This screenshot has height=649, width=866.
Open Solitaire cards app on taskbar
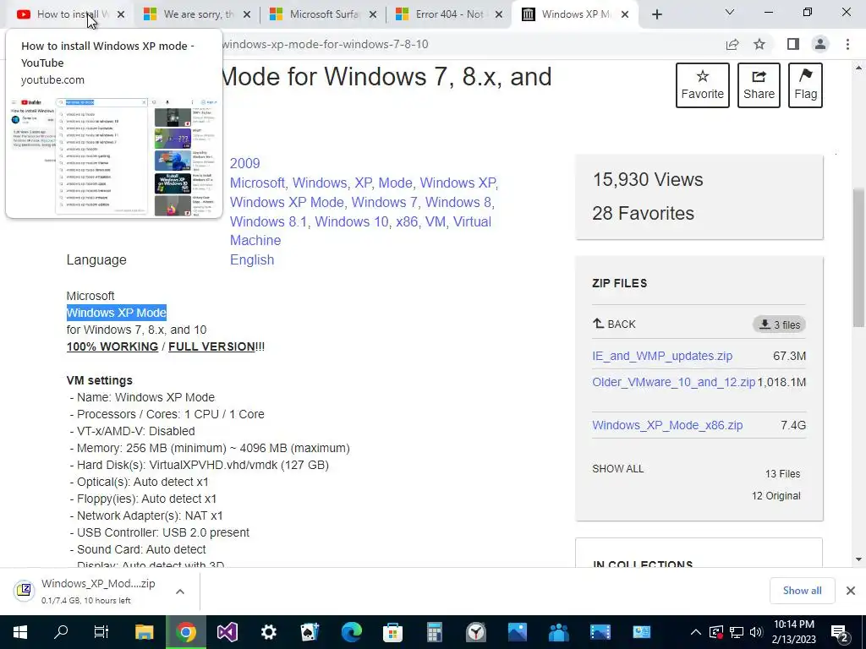pyautogui.click(x=310, y=632)
